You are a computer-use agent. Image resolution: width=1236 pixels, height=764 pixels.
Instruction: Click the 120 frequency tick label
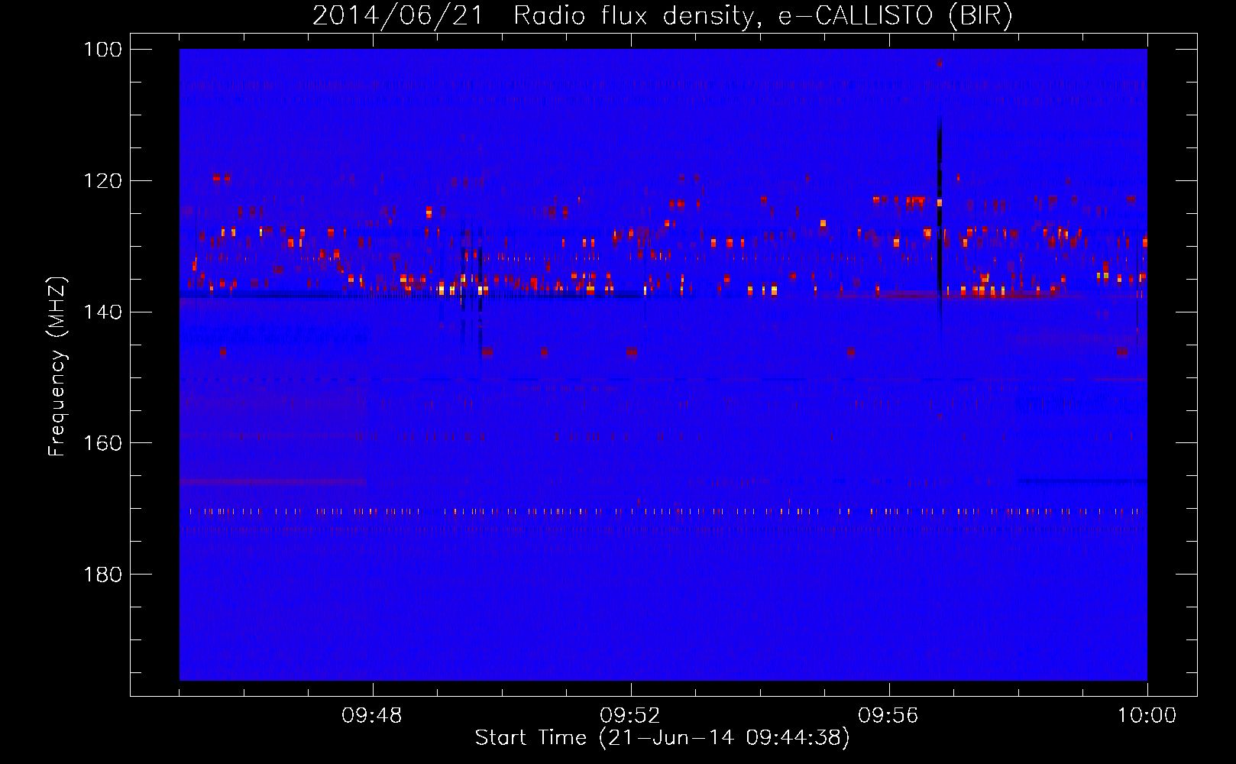click(x=102, y=181)
